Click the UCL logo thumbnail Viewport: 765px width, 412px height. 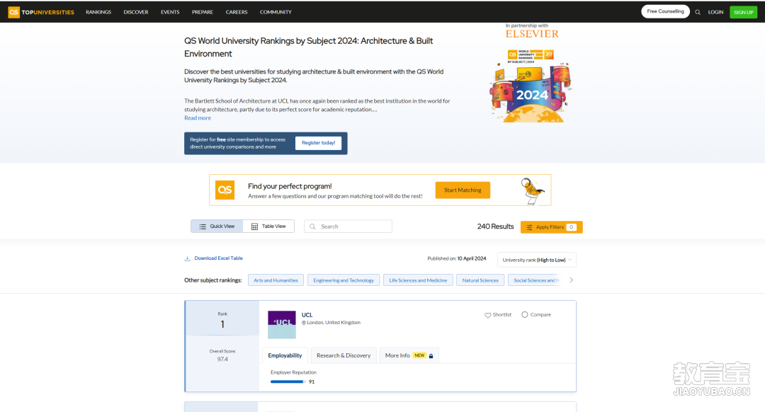coord(281,325)
